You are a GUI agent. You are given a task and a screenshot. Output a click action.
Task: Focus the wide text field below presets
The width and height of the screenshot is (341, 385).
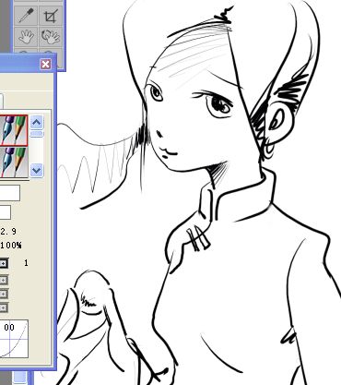(10, 193)
